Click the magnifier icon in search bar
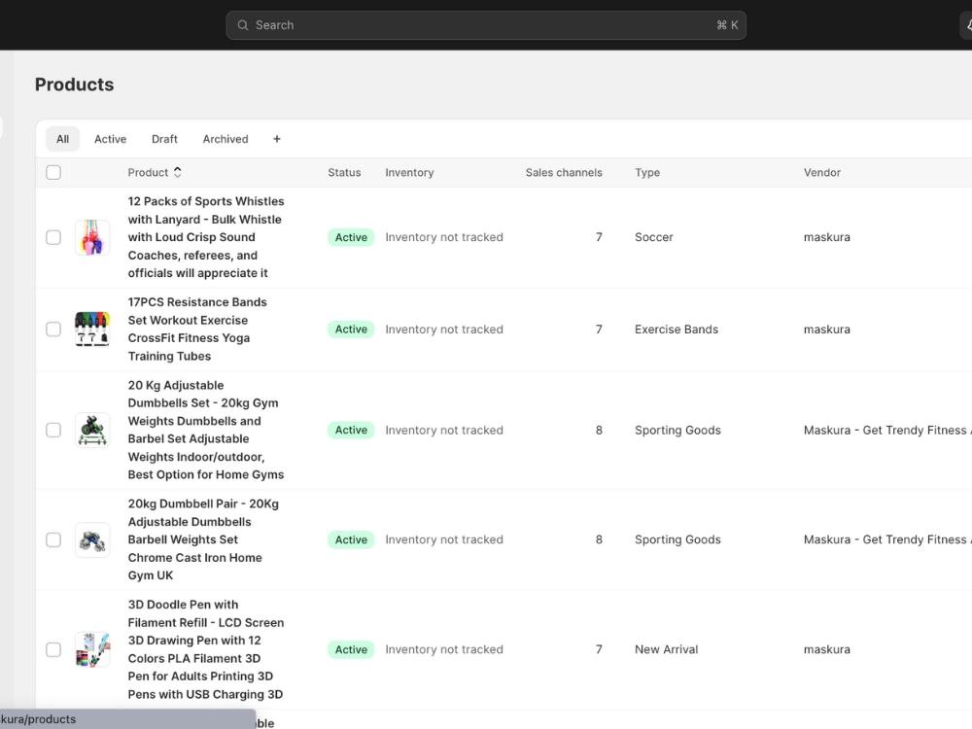This screenshot has height=729, width=972. coord(242,25)
